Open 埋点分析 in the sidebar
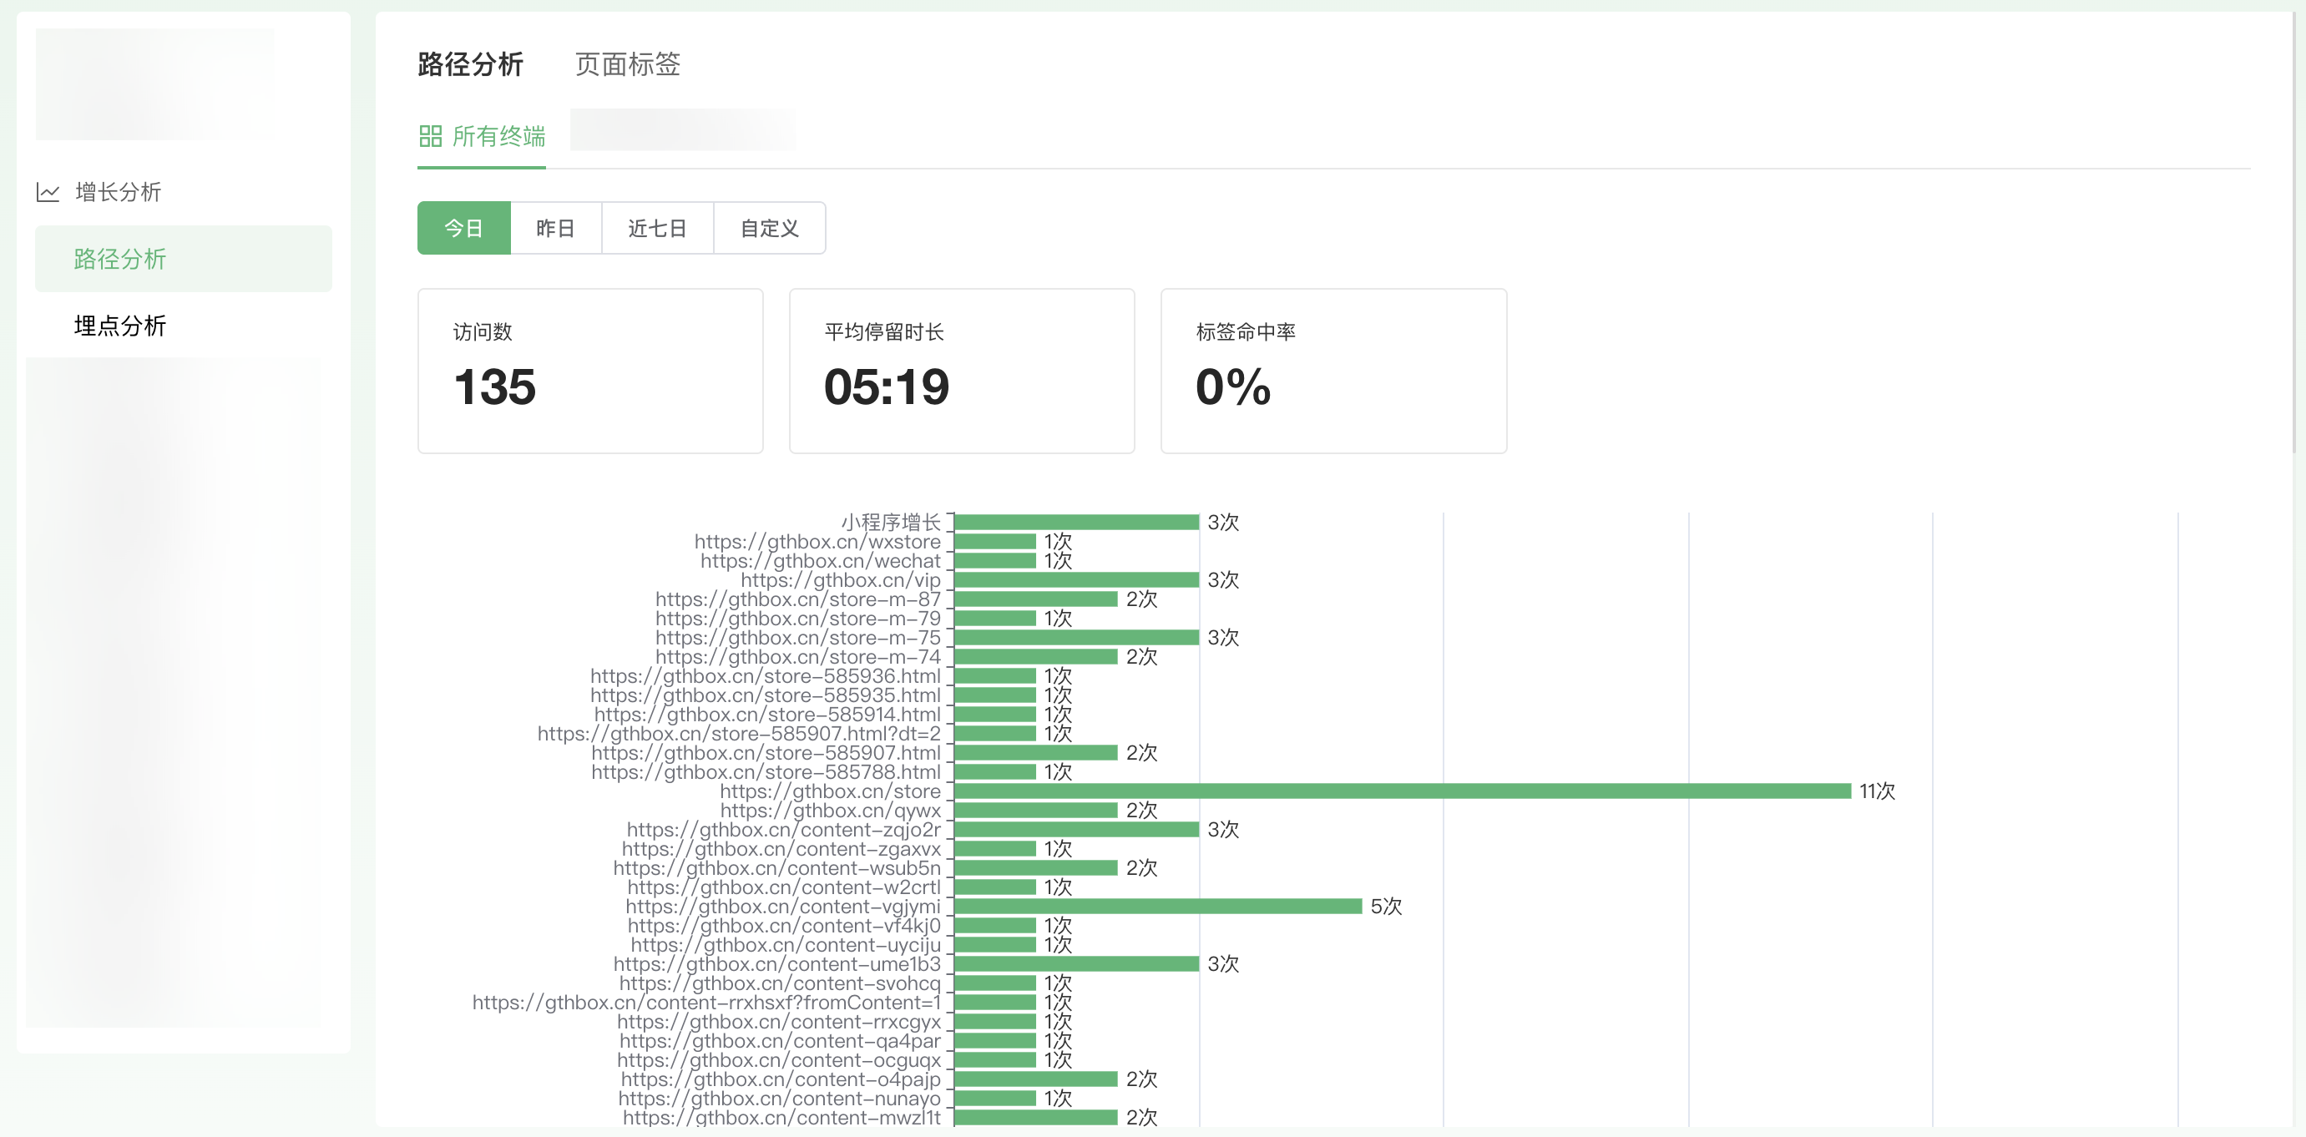2306x1137 pixels. (120, 325)
